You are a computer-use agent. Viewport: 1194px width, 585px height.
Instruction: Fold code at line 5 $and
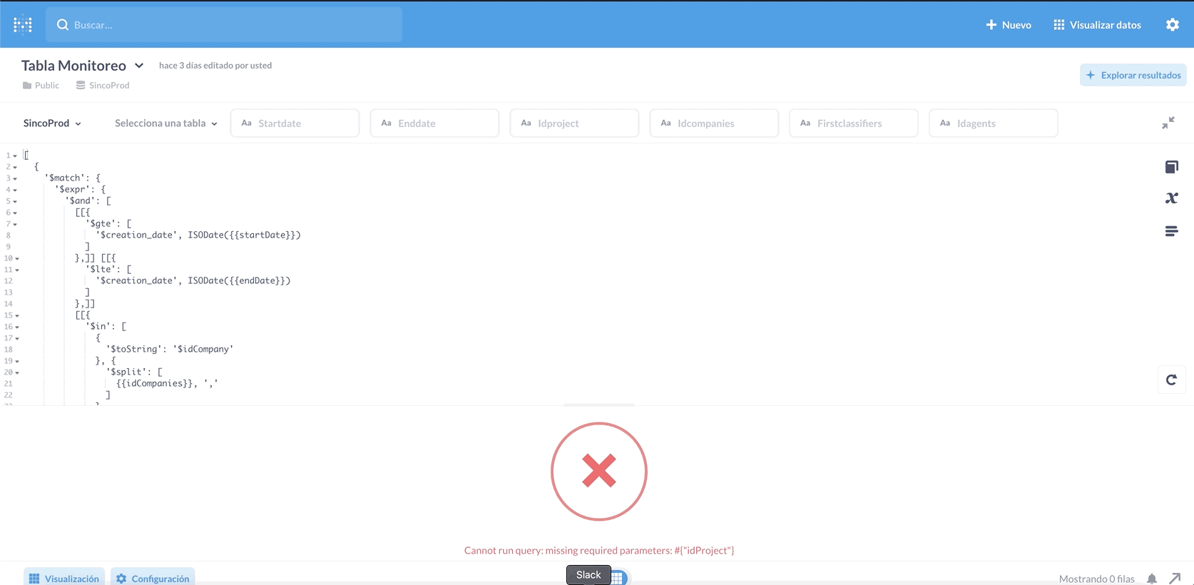coord(15,201)
